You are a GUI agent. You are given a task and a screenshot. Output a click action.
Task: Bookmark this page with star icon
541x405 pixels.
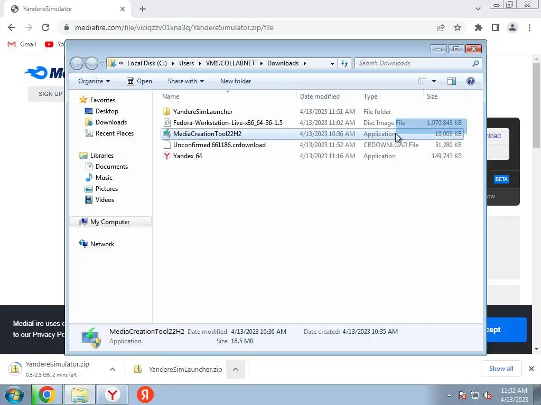point(458,27)
